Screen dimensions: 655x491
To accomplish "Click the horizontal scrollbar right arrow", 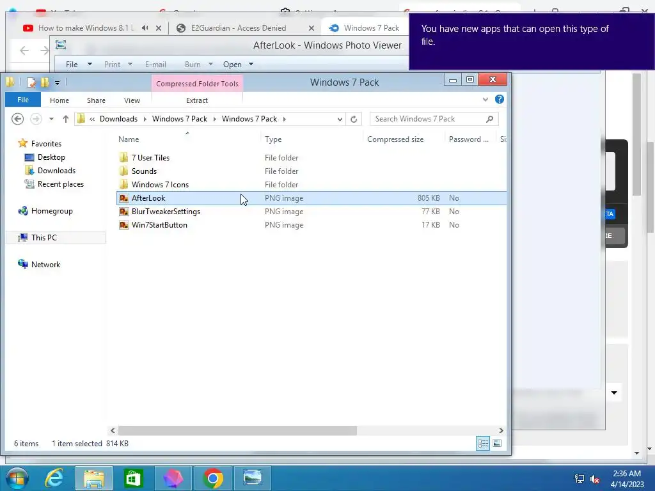I will pos(501,430).
